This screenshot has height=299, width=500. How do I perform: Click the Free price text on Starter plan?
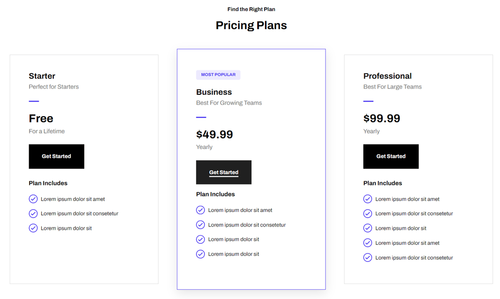[41, 118]
